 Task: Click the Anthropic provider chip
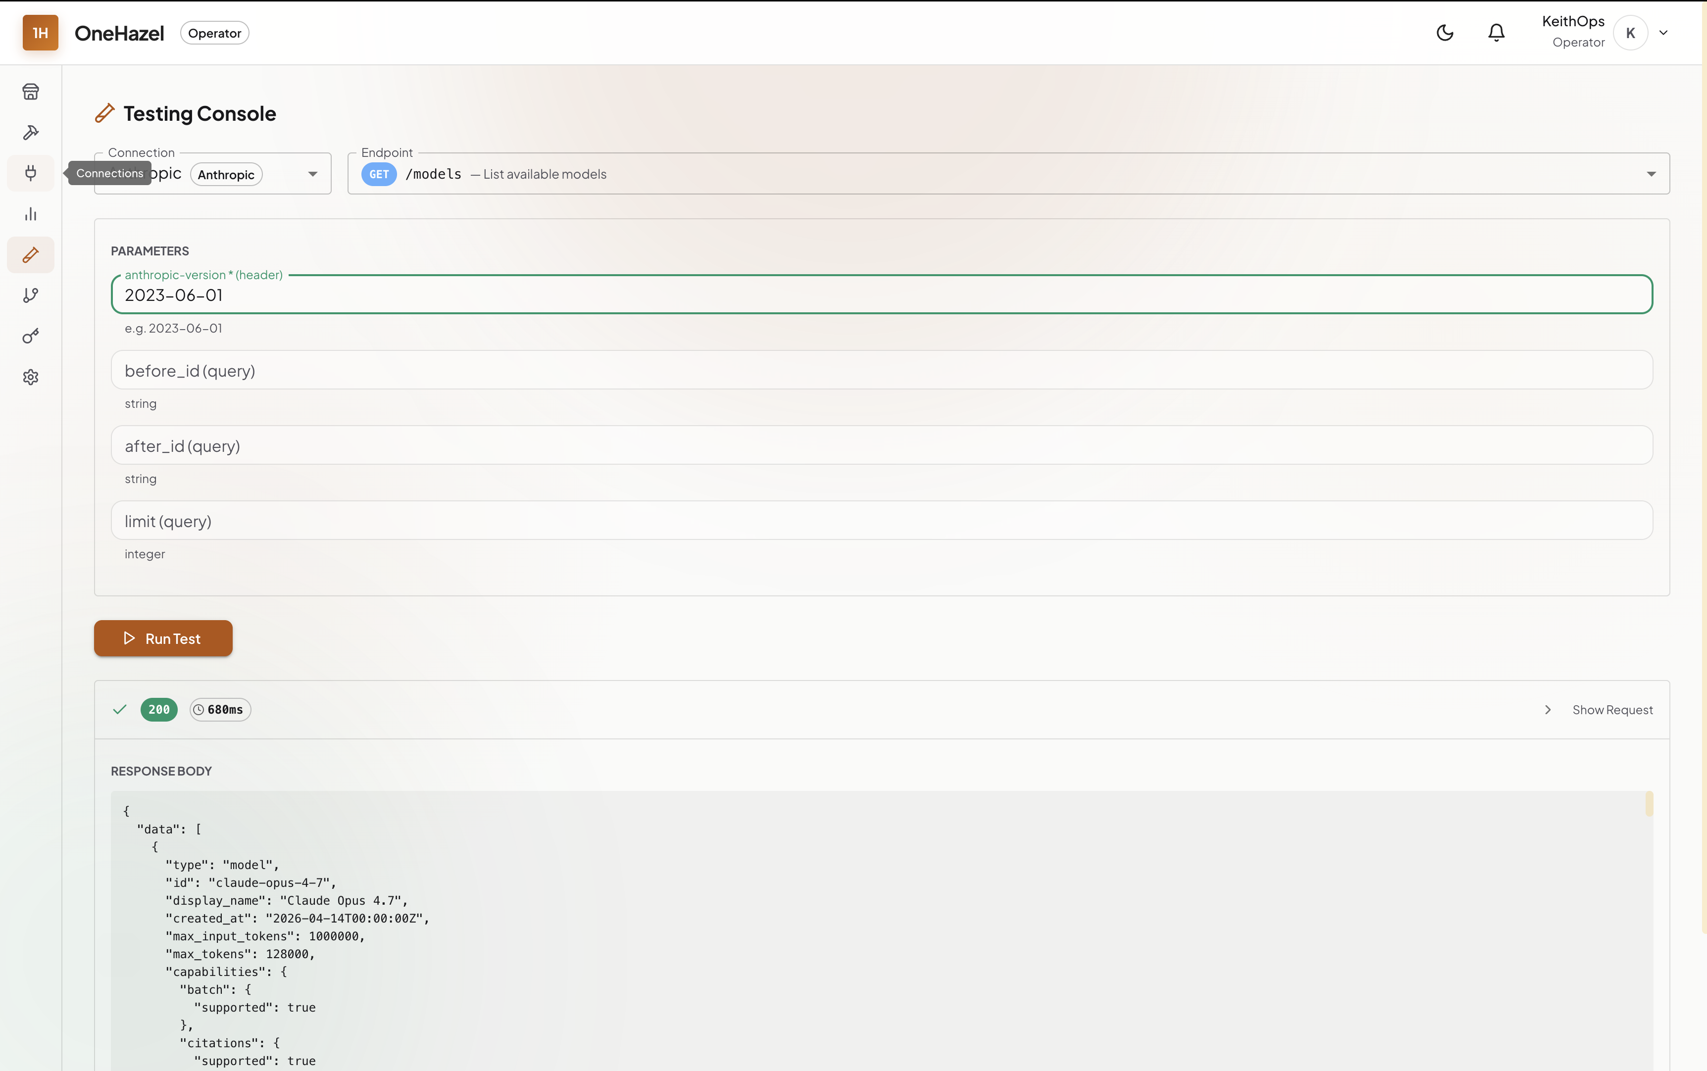coord(226,174)
